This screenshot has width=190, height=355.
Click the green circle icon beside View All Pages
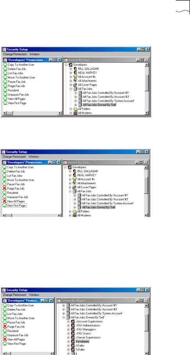5,99
